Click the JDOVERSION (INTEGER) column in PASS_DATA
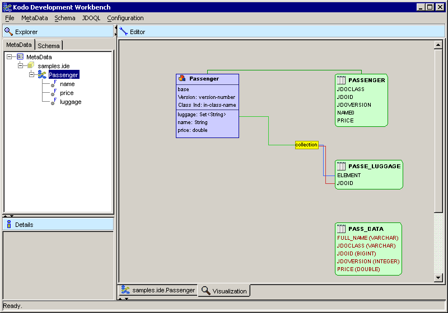The image size is (448, 313). click(367, 261)
